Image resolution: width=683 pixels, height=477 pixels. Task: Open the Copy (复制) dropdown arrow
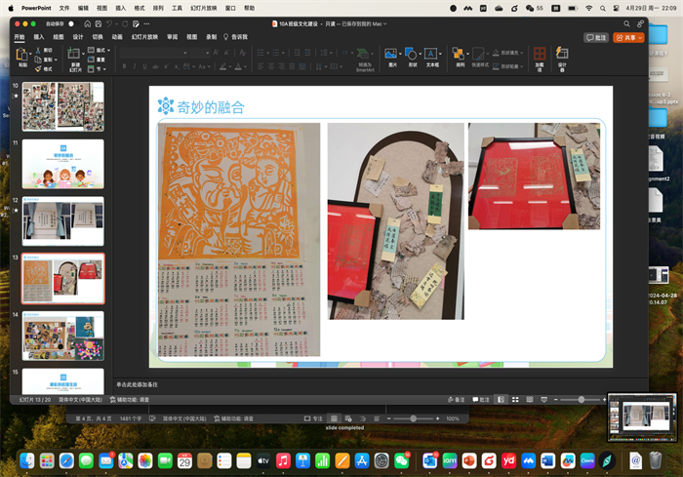[x=56, y=60]
